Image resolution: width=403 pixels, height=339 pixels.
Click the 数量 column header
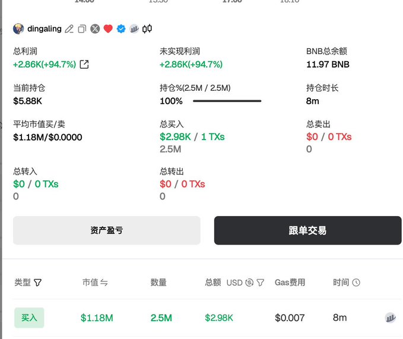point(158,283)
